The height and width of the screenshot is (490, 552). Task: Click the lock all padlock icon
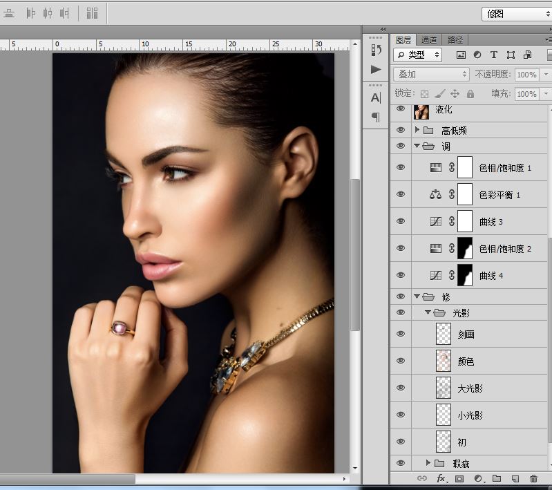(x=470, y=93)
